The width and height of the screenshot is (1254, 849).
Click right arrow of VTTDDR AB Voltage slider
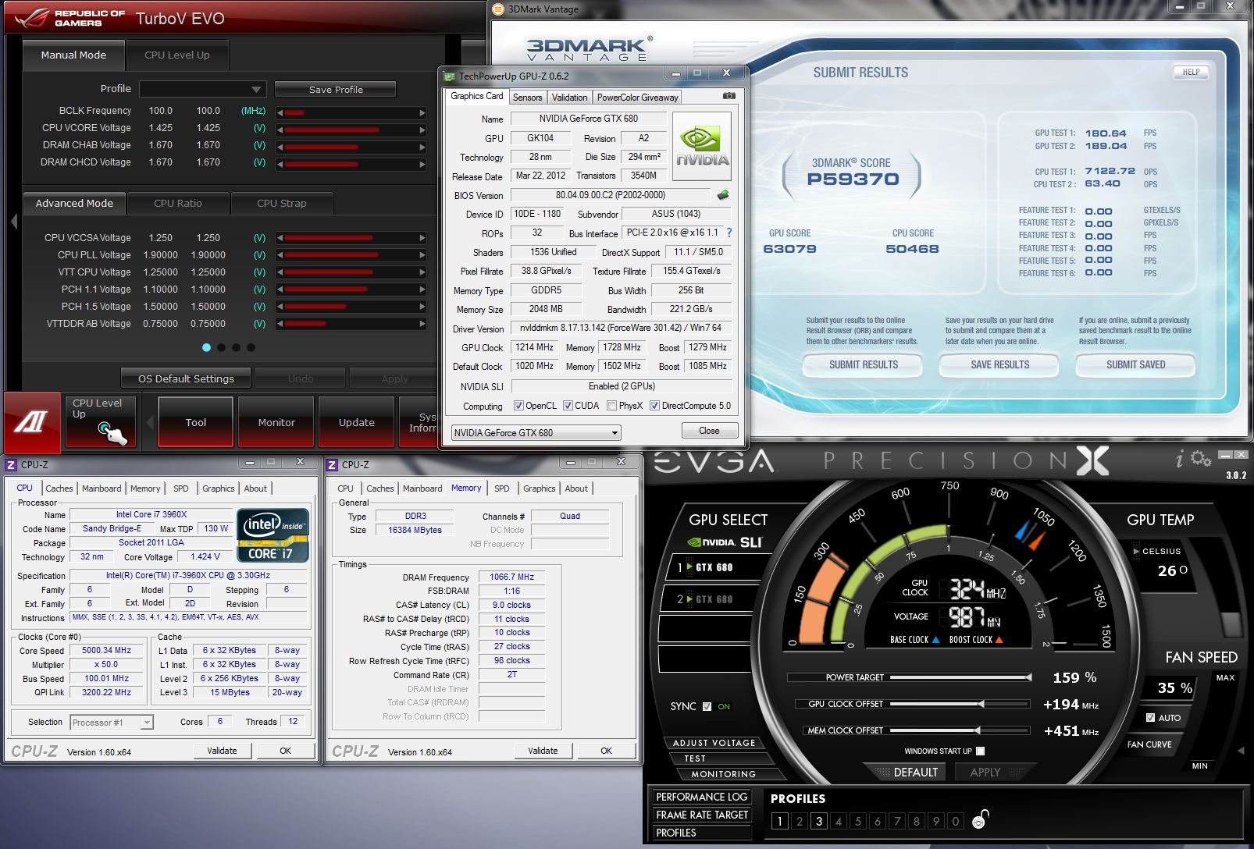click(422, 324)
